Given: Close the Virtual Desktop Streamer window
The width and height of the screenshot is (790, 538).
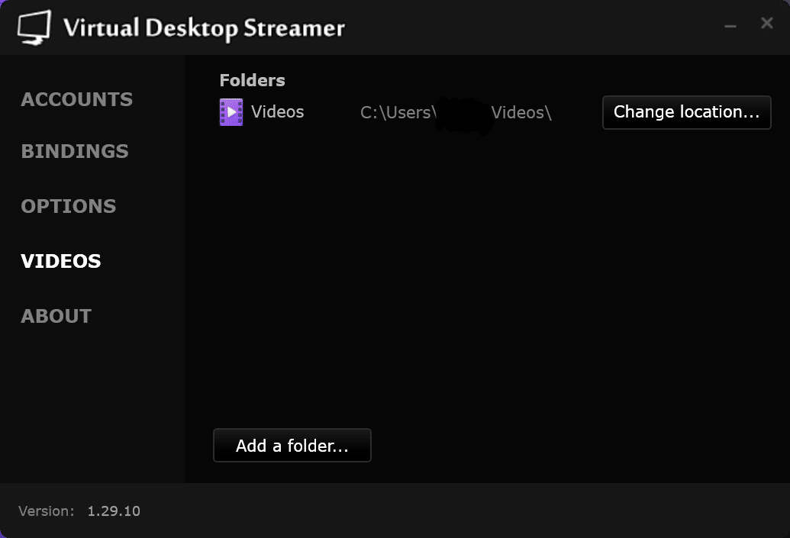Looking at the screenshot, I should [x=767, y=23].
